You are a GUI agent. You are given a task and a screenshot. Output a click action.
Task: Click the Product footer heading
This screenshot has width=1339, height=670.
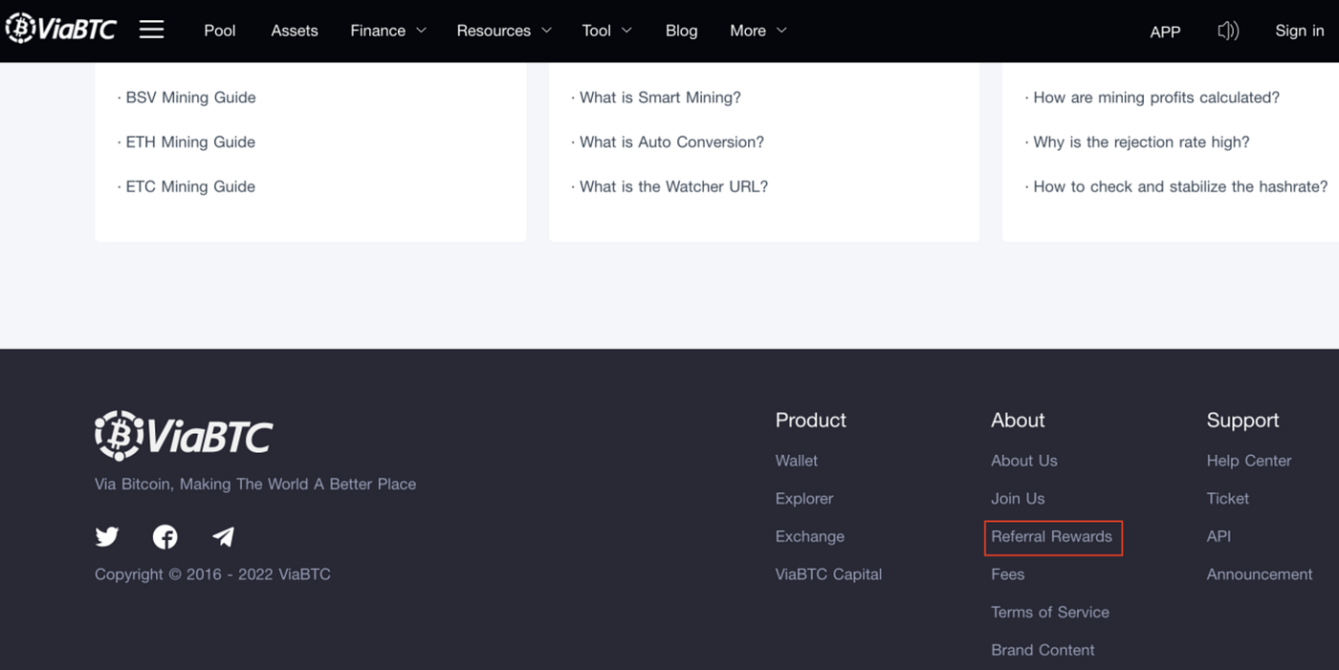pyautogui.click(x=811, y=421)
